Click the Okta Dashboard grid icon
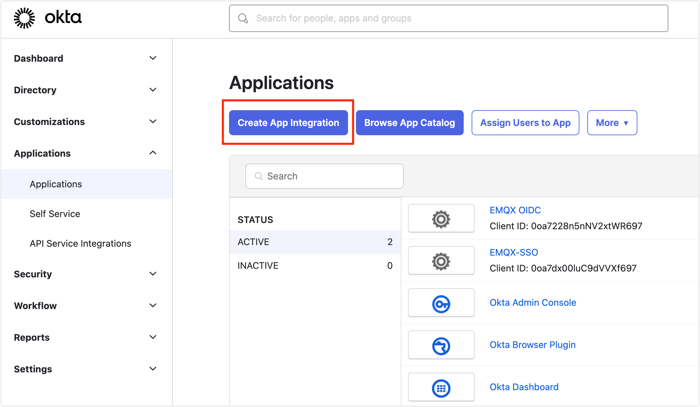 pyautogui.click(x=441, y=388)
